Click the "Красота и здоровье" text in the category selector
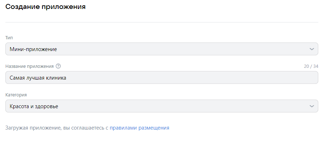Image resolution: width=329 pixels, height=141 pixels. (x=34, y=107)
